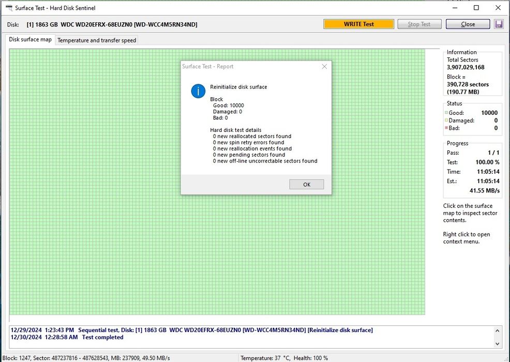
Task: Click the 'Test completed' log entry
Action: 67,337
